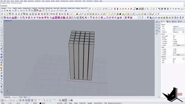Click the save disk icon in CPlanes toolbar
Image resolution: width=185 pixels, height=104 pixels.
click(x=38, y=10)
